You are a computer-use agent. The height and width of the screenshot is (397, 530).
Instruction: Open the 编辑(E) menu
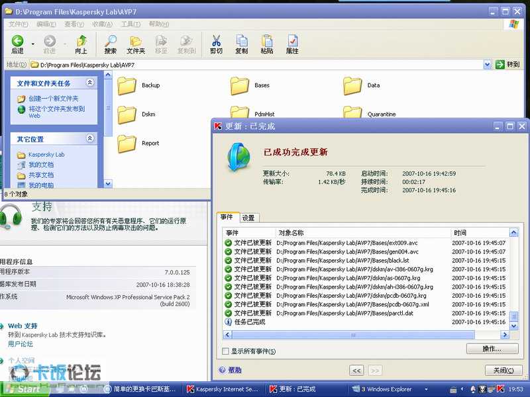(46, 24)
